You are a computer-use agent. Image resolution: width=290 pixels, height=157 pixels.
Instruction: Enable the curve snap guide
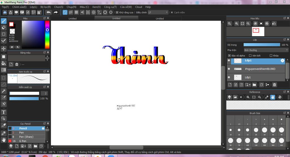99,12
